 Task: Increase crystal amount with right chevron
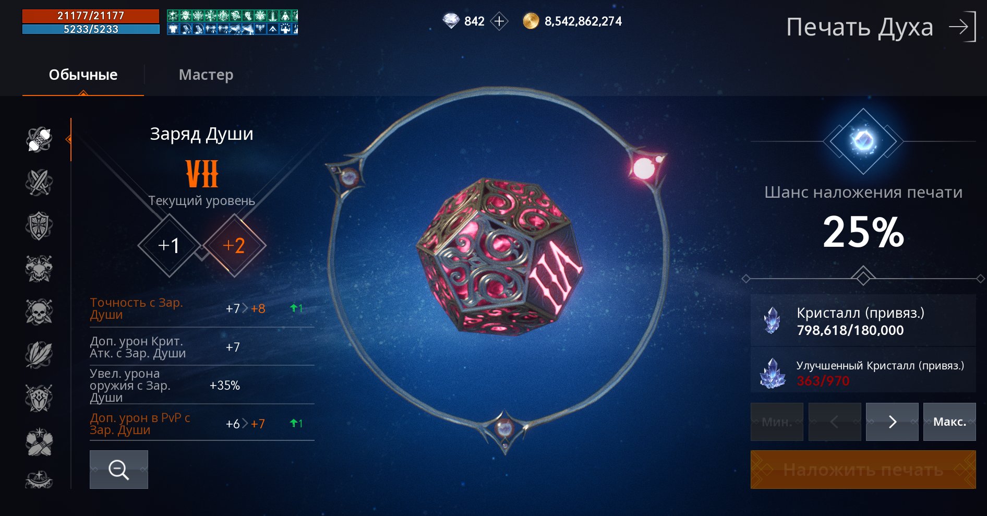coord(892,422)
